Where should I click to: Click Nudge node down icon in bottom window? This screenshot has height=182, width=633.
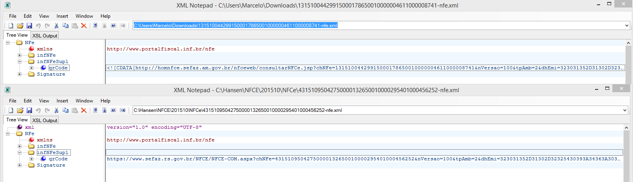[105, 110]
